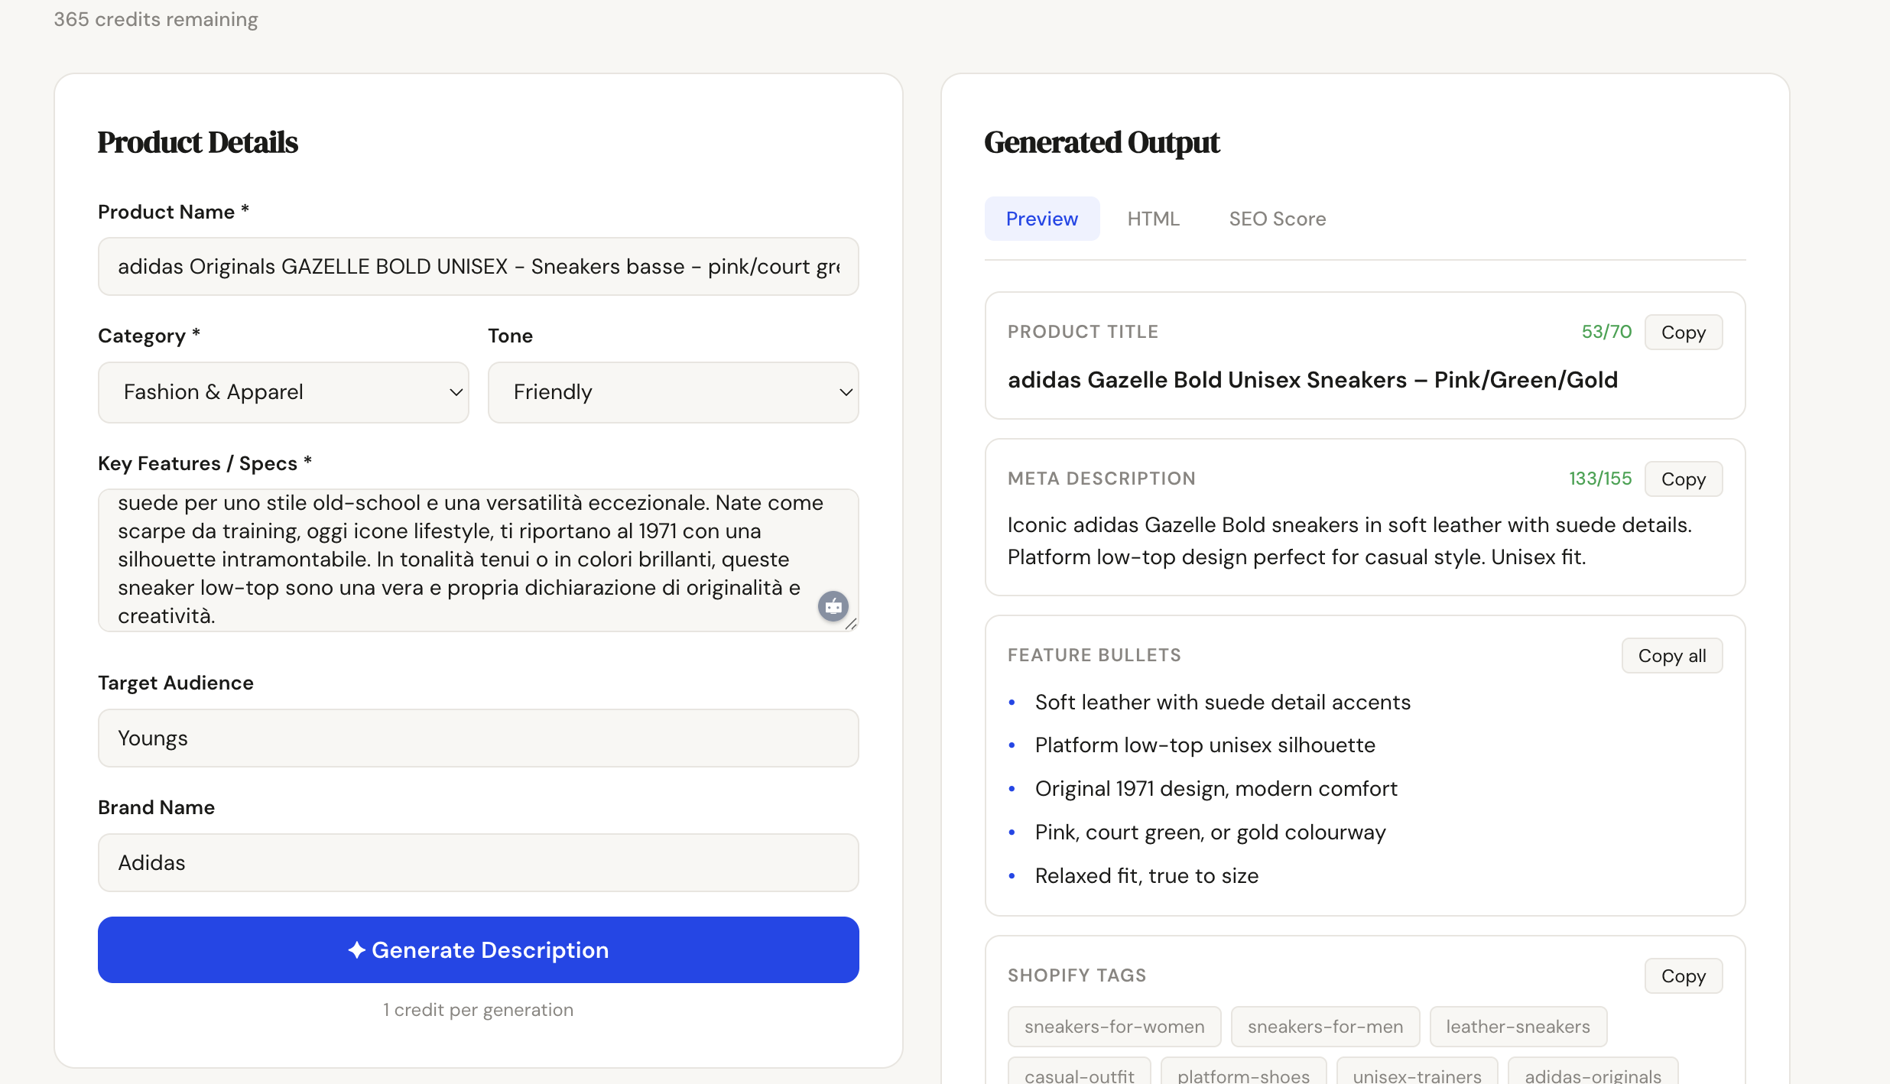Image resolution: width=1890 pixels, height=1084 pixels.
Task: Click the robot assistant icon in features textarea
Action: pyautogui.click(x=833, y=606)
